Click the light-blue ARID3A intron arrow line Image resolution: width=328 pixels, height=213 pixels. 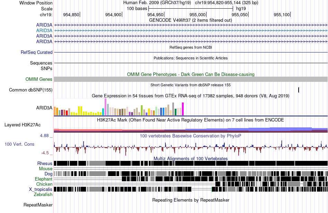click(x=191, y=30)
